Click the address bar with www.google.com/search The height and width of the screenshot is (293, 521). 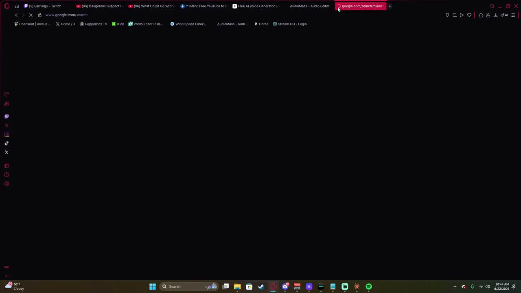coord(66,15)
